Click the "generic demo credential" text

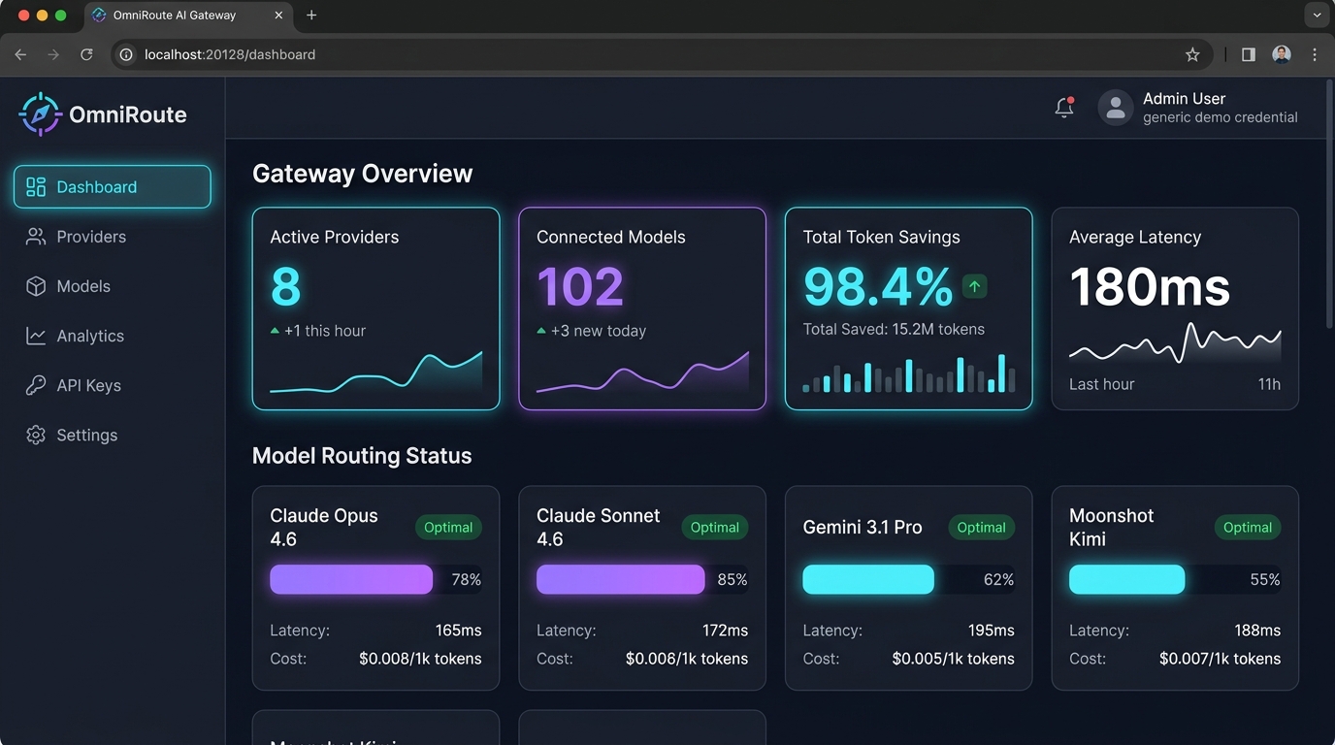tap(1221, 117)
